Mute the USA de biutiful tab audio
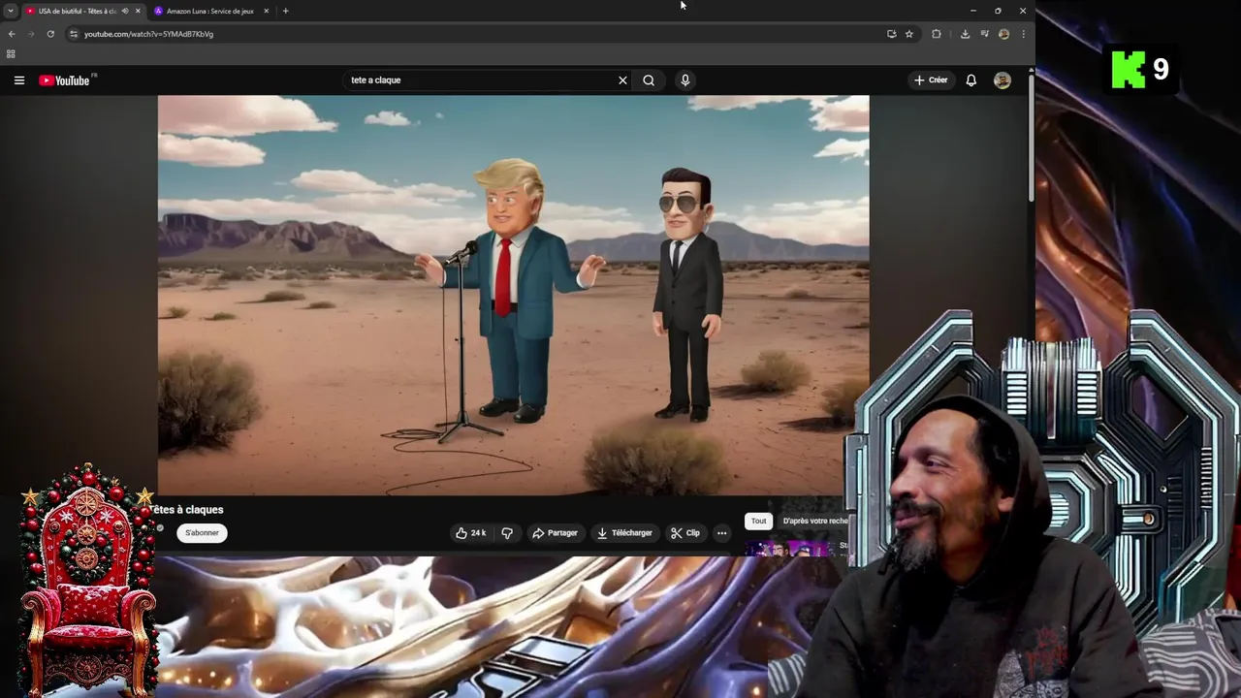The image size is (1241, 698). pyautogui.click(x=124, y=11)
